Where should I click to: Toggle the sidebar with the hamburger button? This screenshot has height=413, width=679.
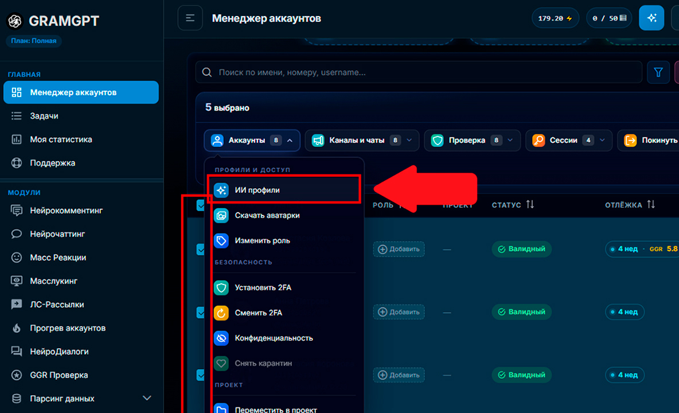click(190, 18)
